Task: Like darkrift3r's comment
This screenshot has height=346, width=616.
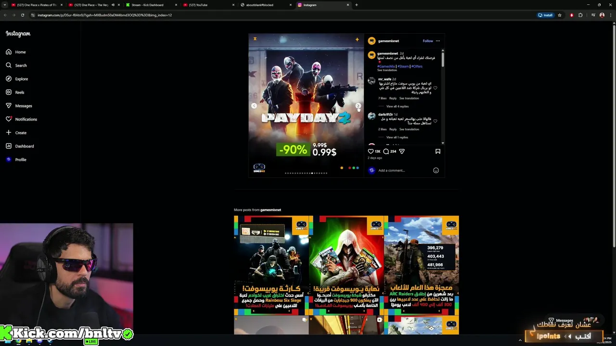Action: (435, 121)
